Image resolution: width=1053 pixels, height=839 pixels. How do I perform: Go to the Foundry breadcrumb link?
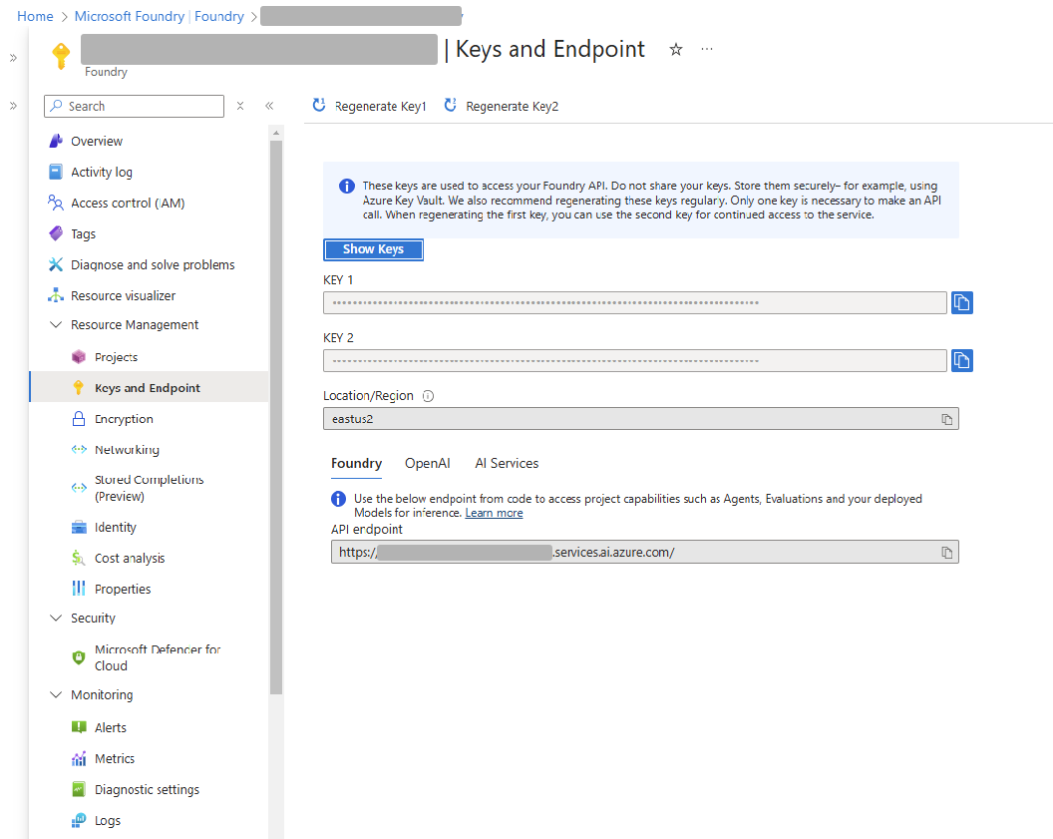pyautogui.click(x=219, y=16)
